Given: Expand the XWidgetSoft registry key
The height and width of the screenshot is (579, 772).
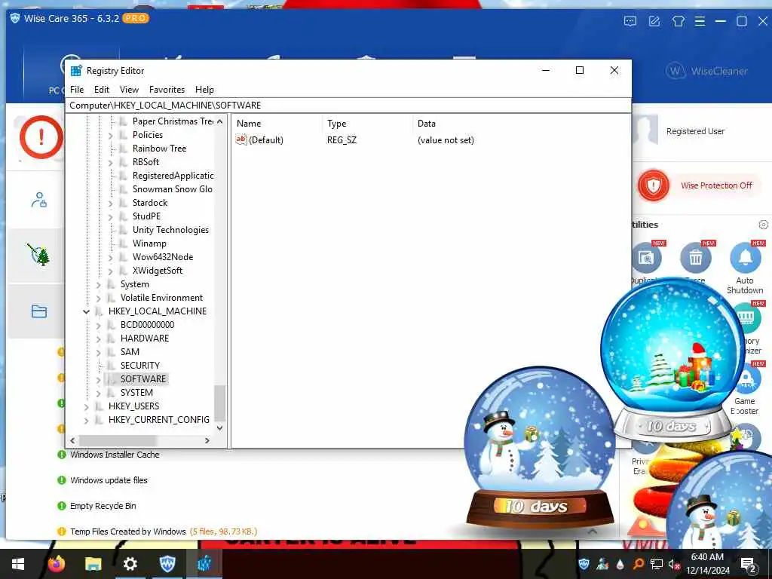Looking at the screenshot, I should (x=110, y=271).
